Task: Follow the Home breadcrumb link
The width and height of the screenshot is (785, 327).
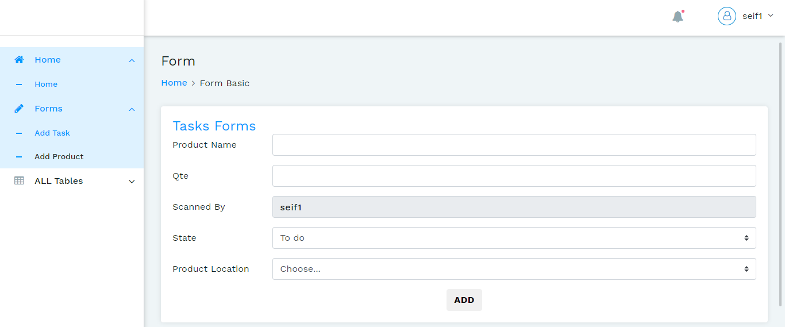Action: [x=174, y=83]
